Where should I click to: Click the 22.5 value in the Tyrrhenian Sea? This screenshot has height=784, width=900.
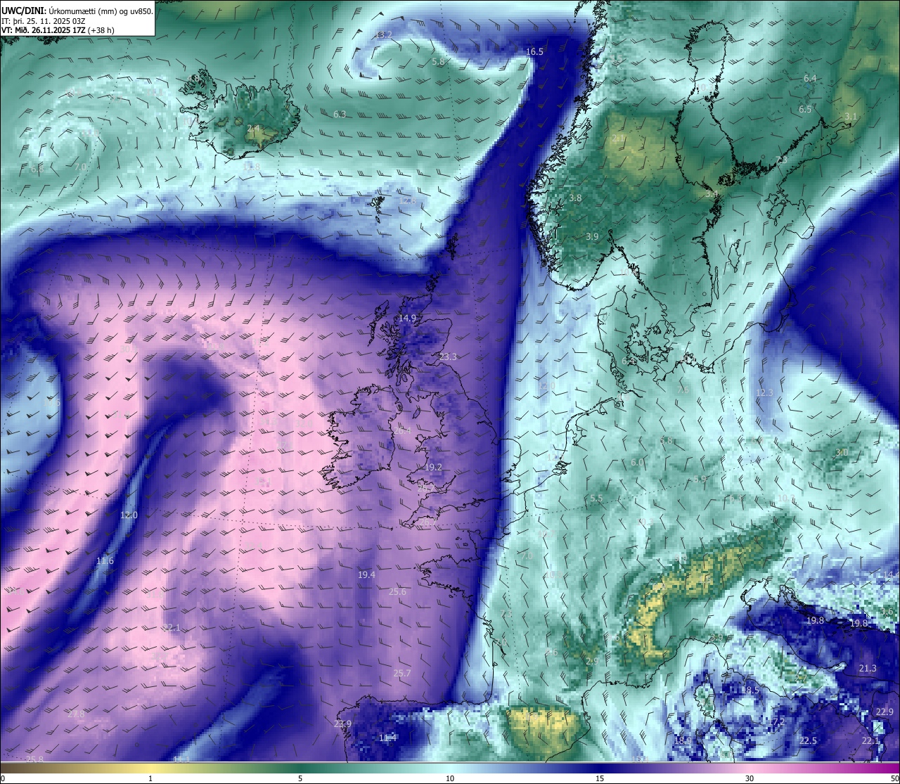point(808,741)
